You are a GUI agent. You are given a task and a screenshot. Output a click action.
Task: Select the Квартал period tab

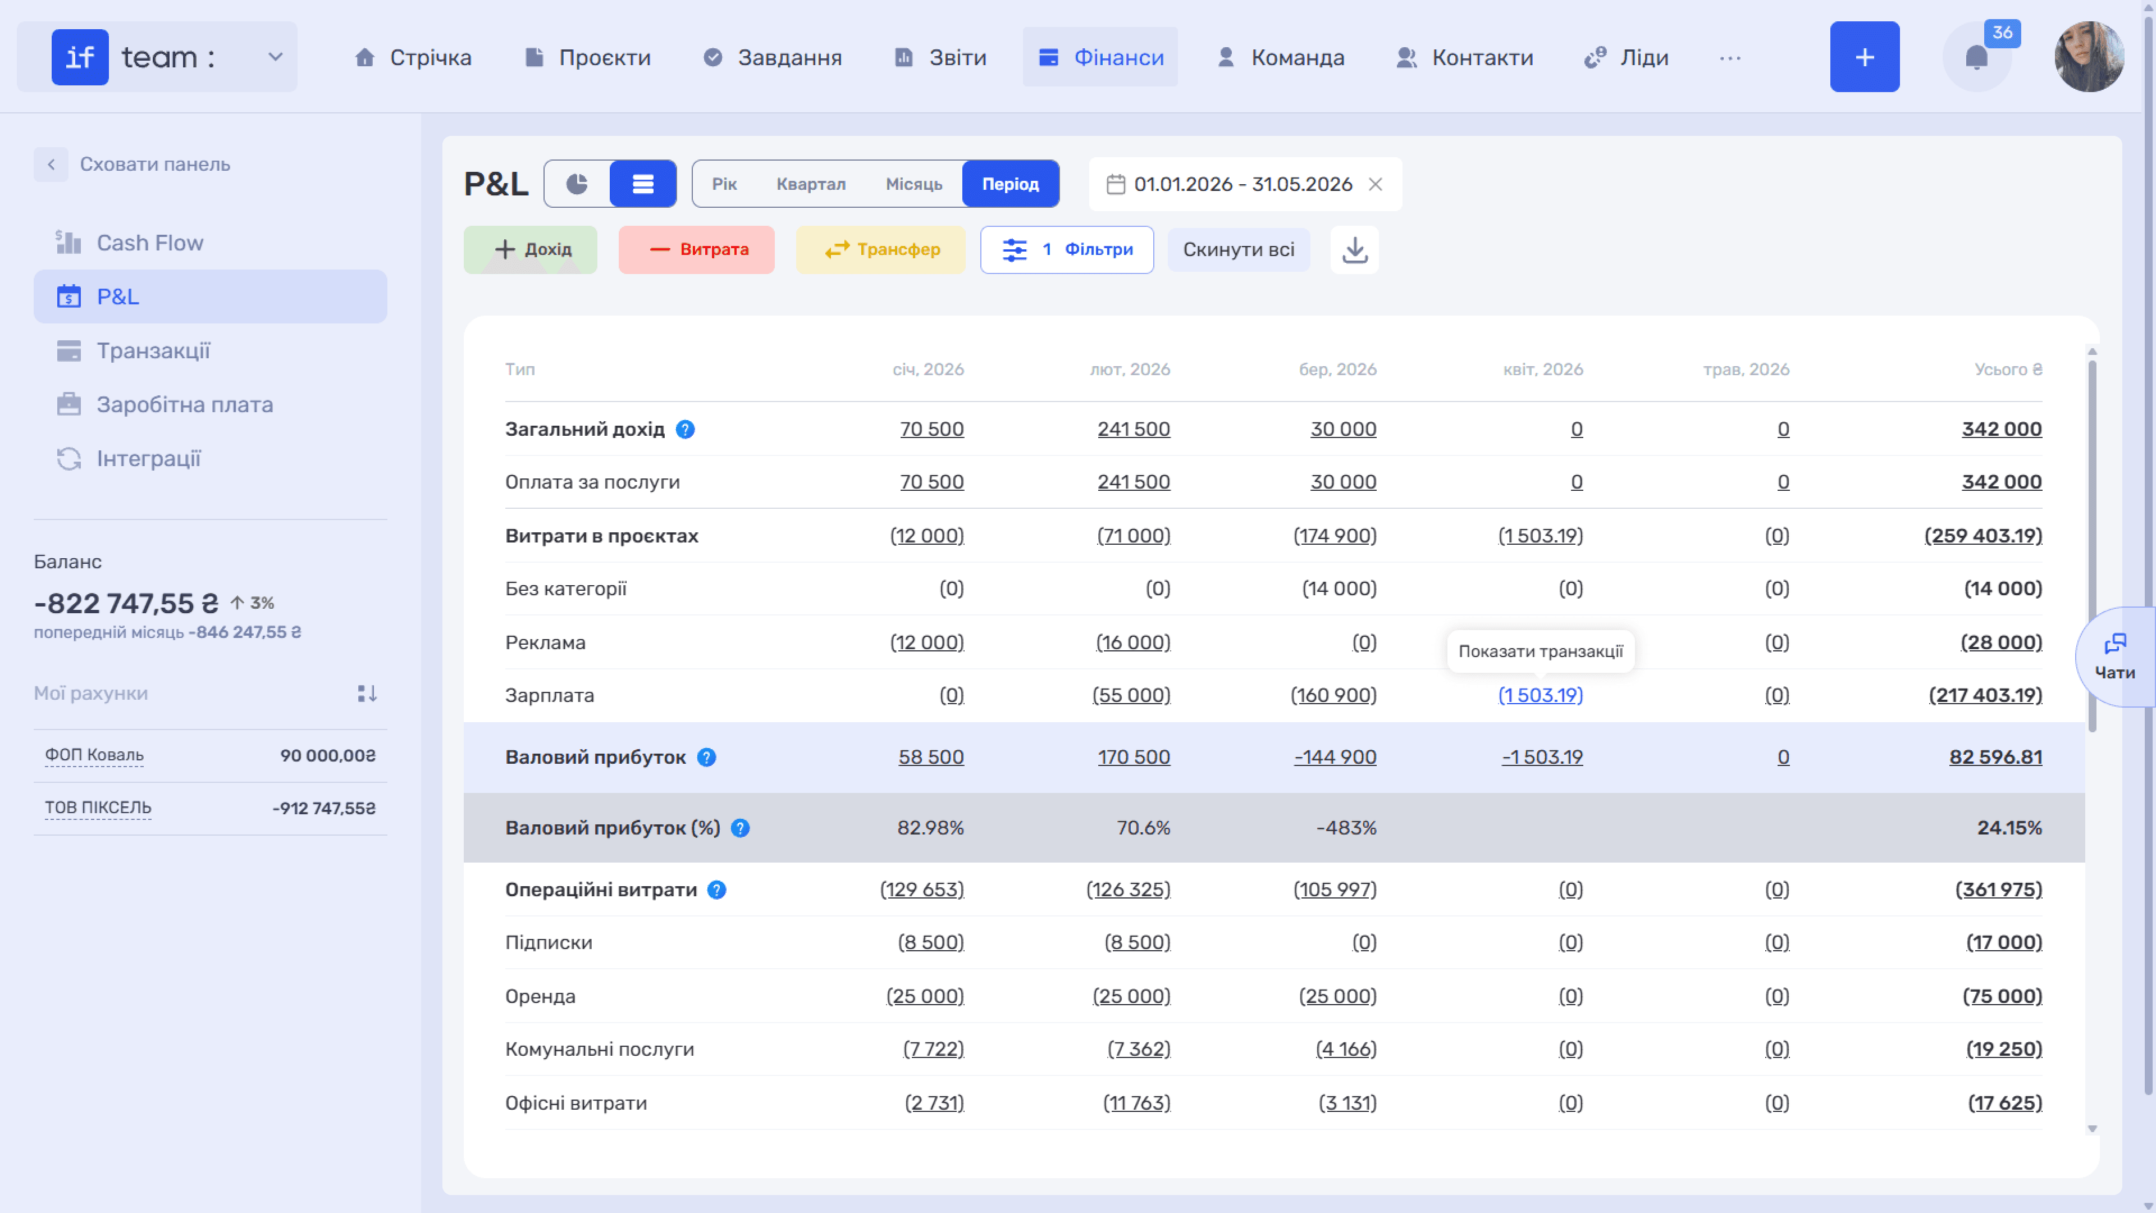click(x=811, y=183)
